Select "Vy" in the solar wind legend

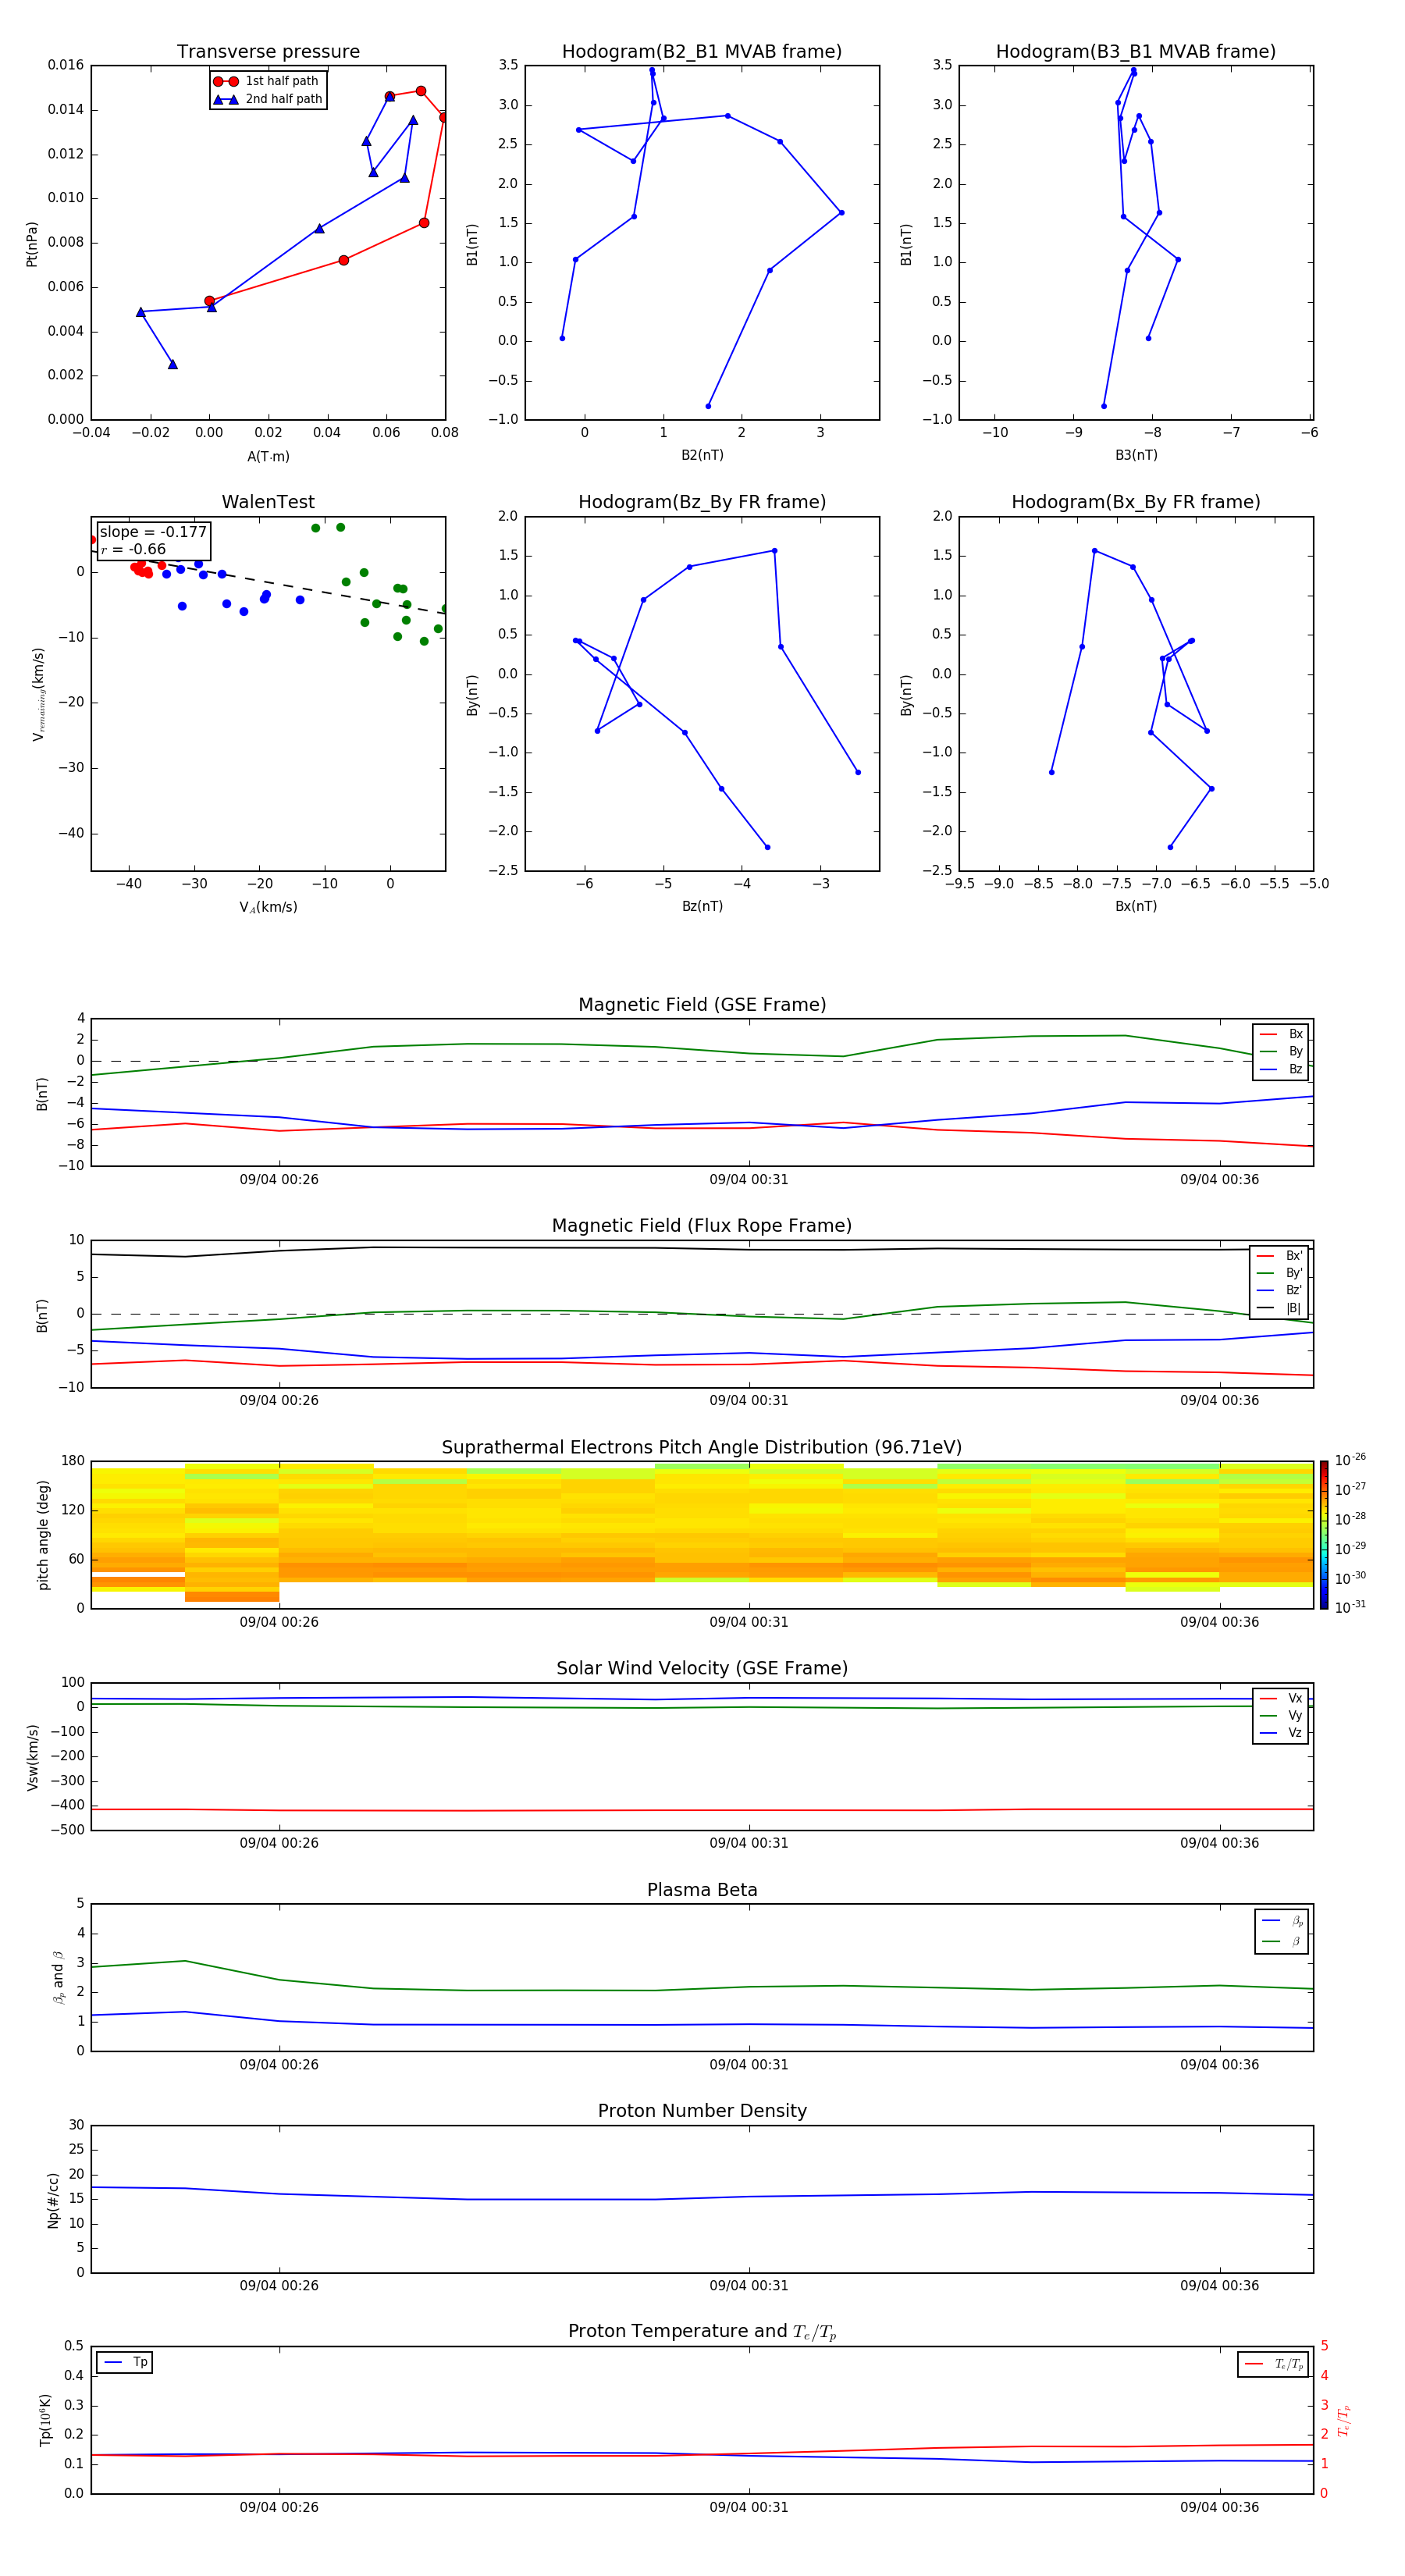point(1281,1715)
